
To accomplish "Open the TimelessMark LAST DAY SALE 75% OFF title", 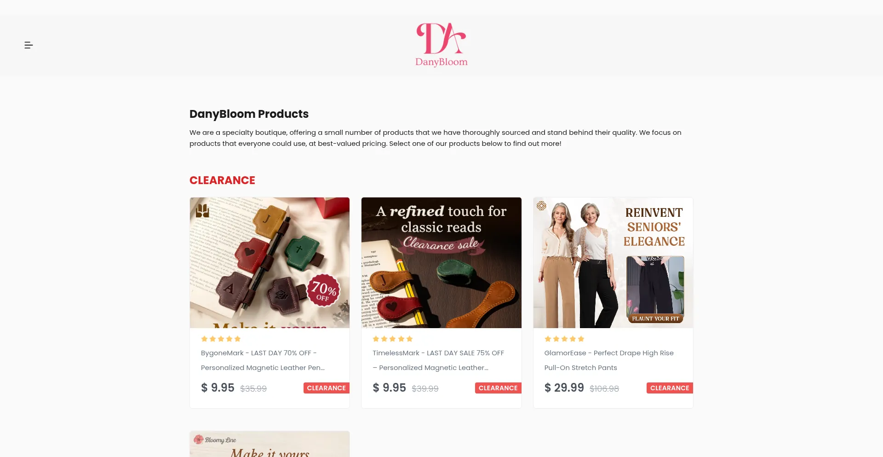I will (438, 360).
